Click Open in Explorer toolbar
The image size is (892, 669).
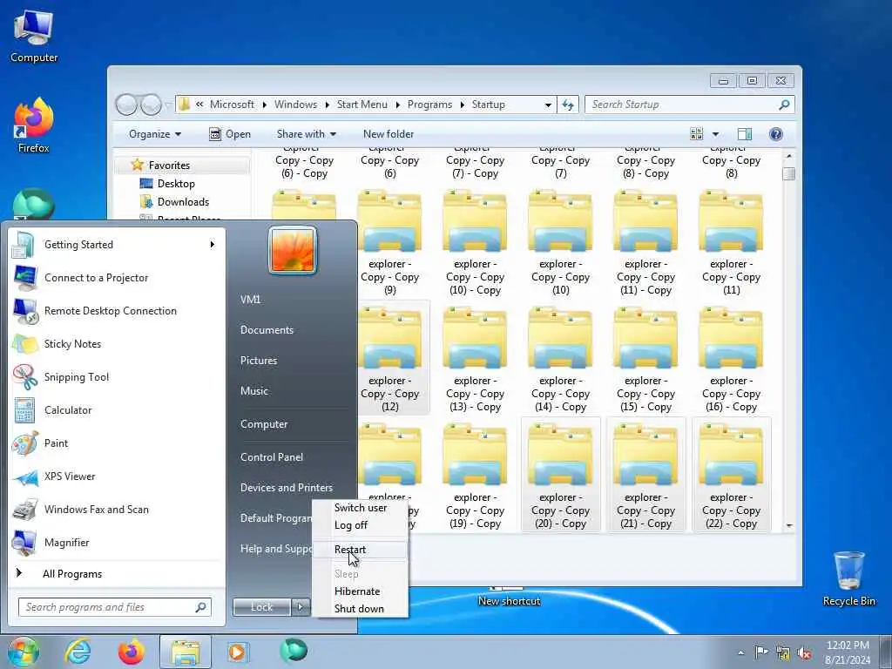tap(230, 134)
